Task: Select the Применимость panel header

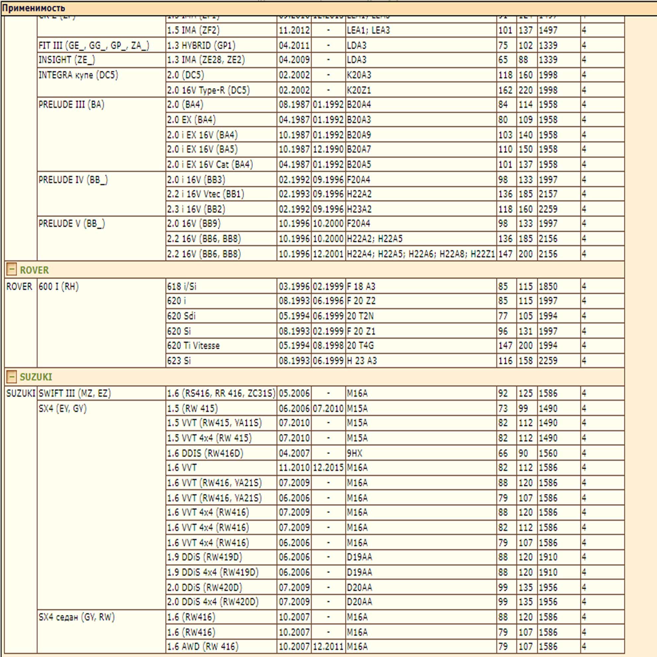Action: 328,8
